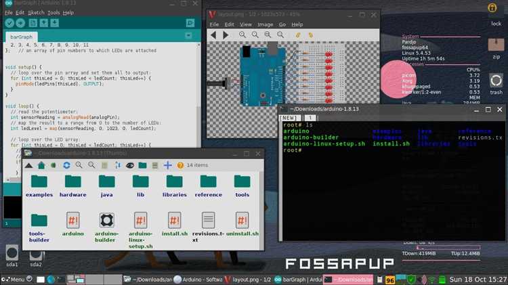
Task: Select the hardware folder
Action: tap(73, 186)
